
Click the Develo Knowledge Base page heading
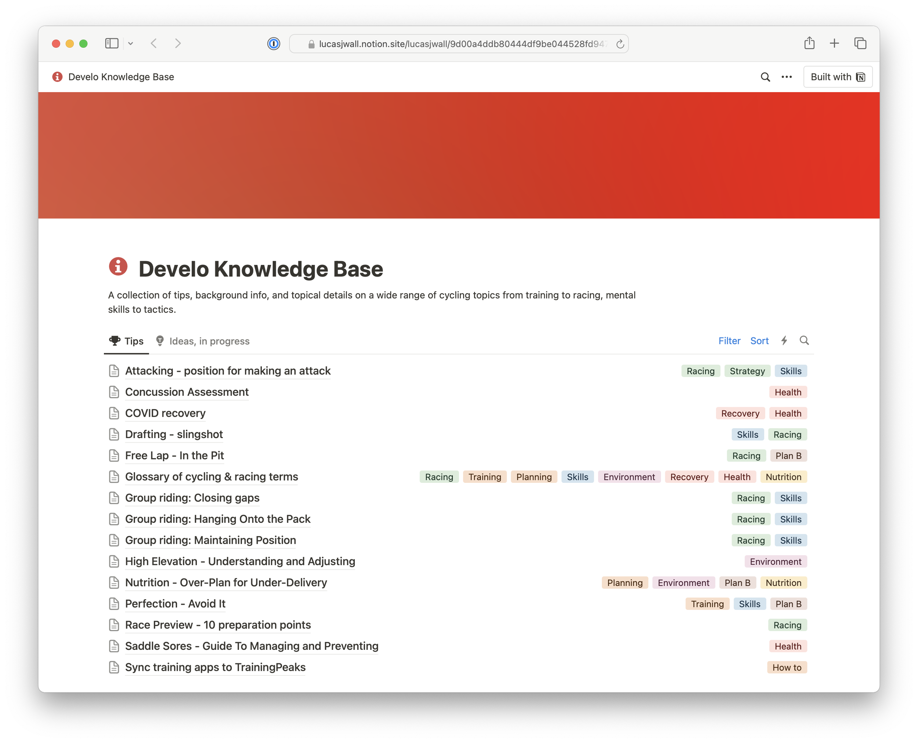pyautogui.click(x=260, y=269)
